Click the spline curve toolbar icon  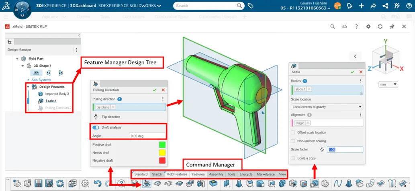(x=337, y=183)
